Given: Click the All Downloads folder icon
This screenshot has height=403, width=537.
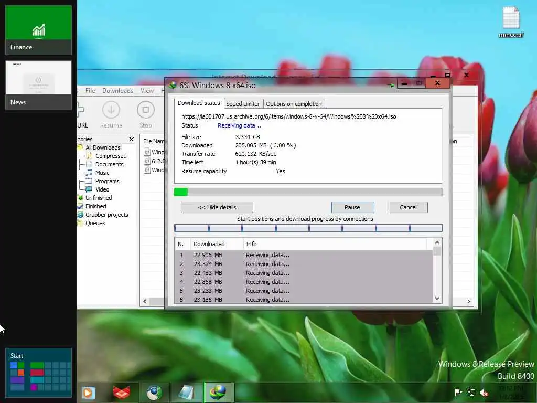Looking at the screenshot, I should pos(80,147).
